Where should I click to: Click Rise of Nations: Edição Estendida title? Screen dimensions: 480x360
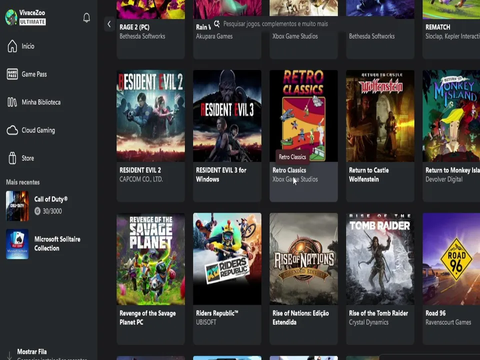tap(300, 318)
